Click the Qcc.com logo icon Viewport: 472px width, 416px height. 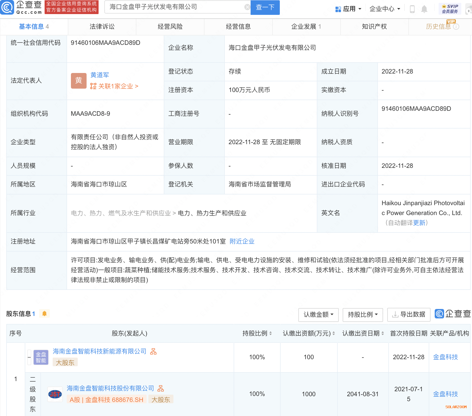click(x=7, y=7)
